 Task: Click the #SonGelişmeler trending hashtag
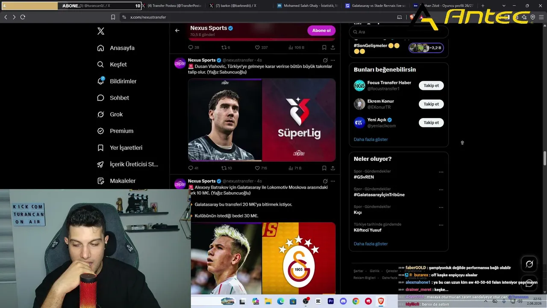(371, 46)
